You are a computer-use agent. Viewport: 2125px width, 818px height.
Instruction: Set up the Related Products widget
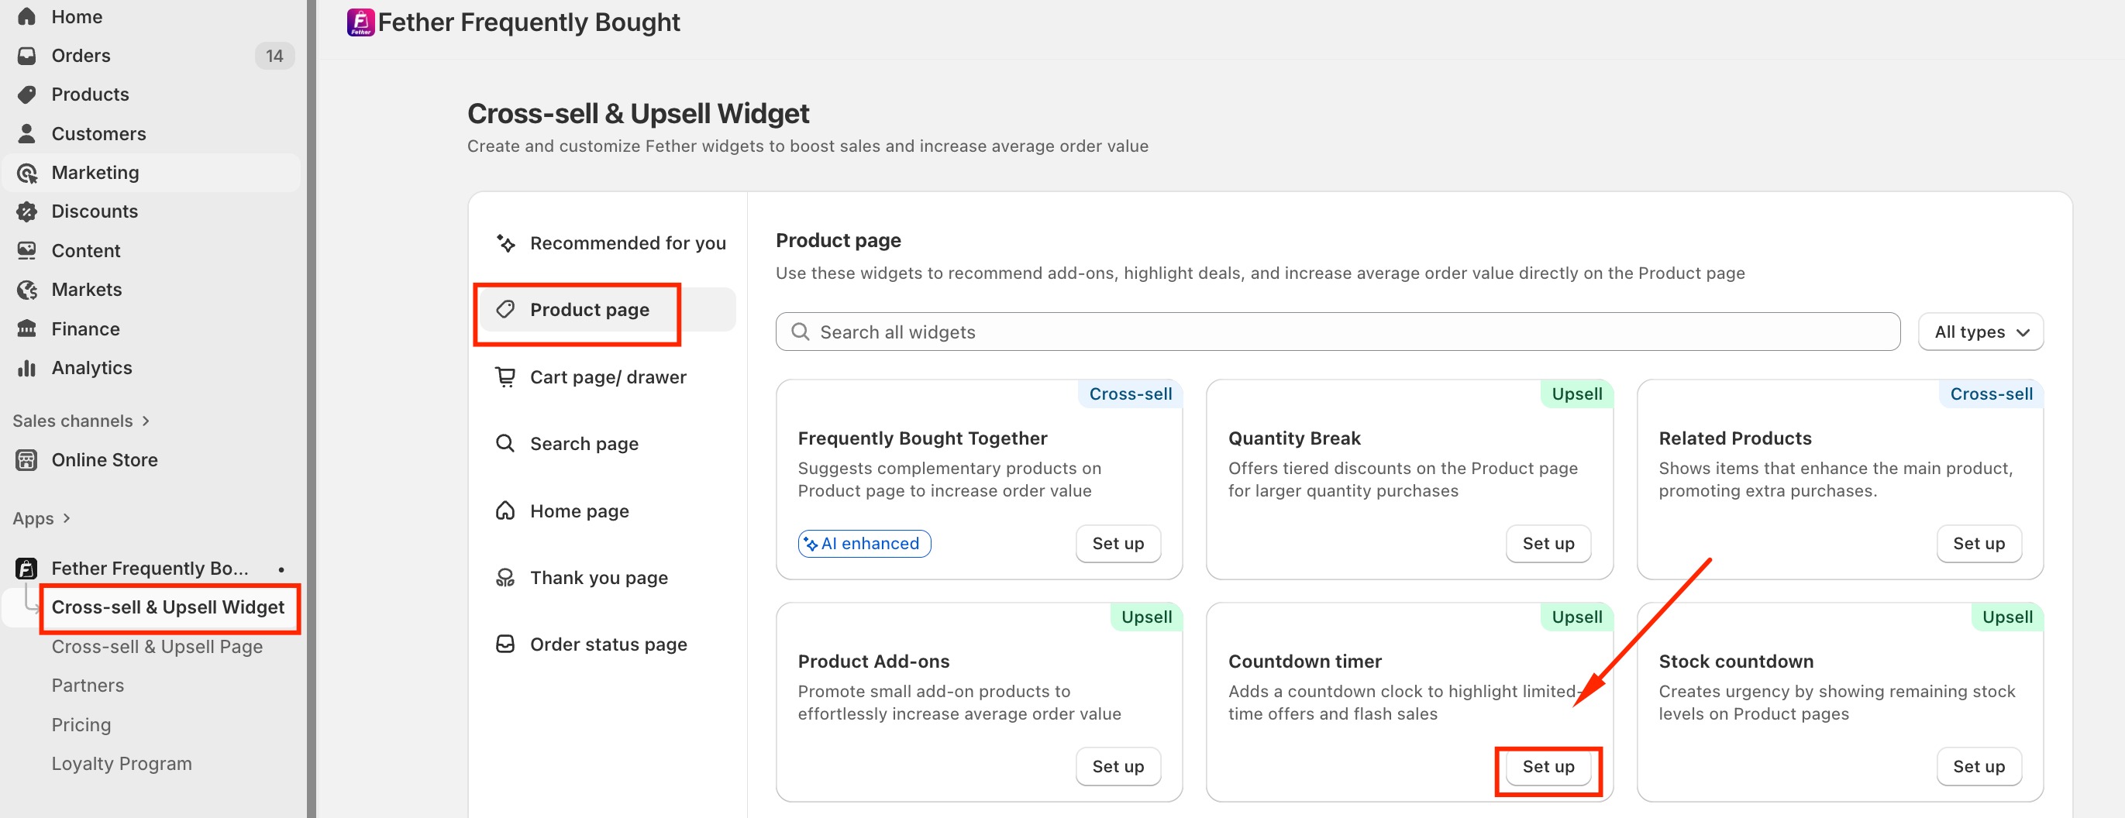coord(1979,544)
